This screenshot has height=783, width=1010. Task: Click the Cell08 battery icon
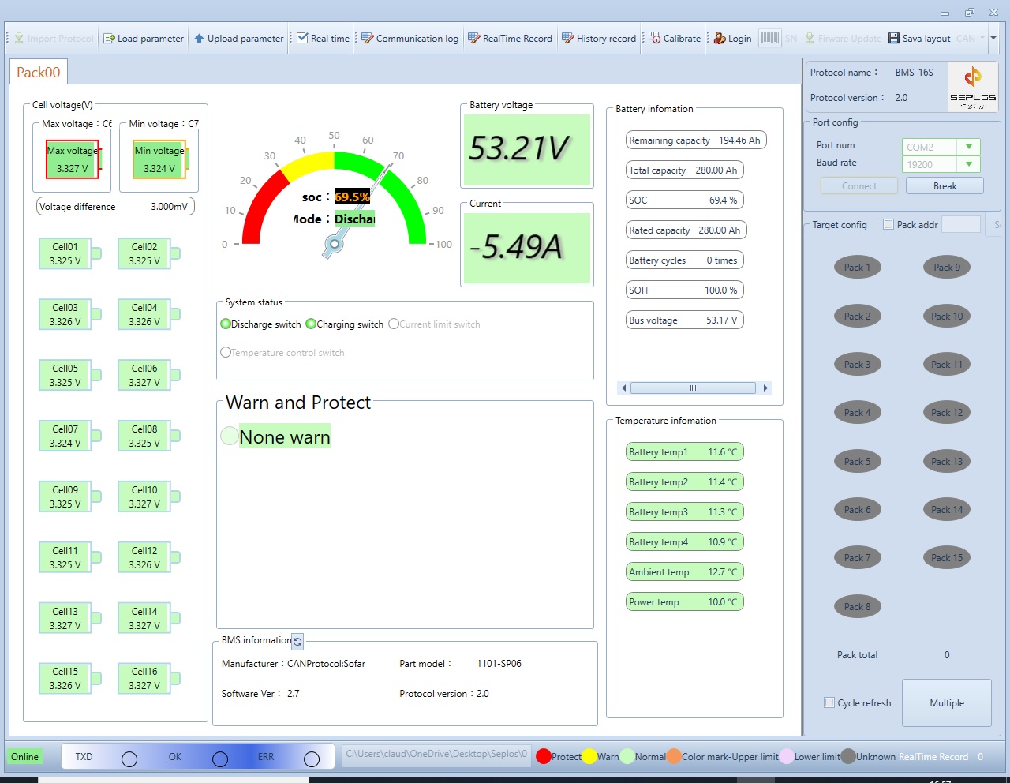pos(149,436)
